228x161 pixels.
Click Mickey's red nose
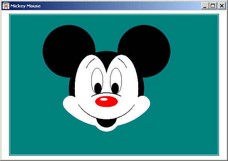click(x=106, y=101)
